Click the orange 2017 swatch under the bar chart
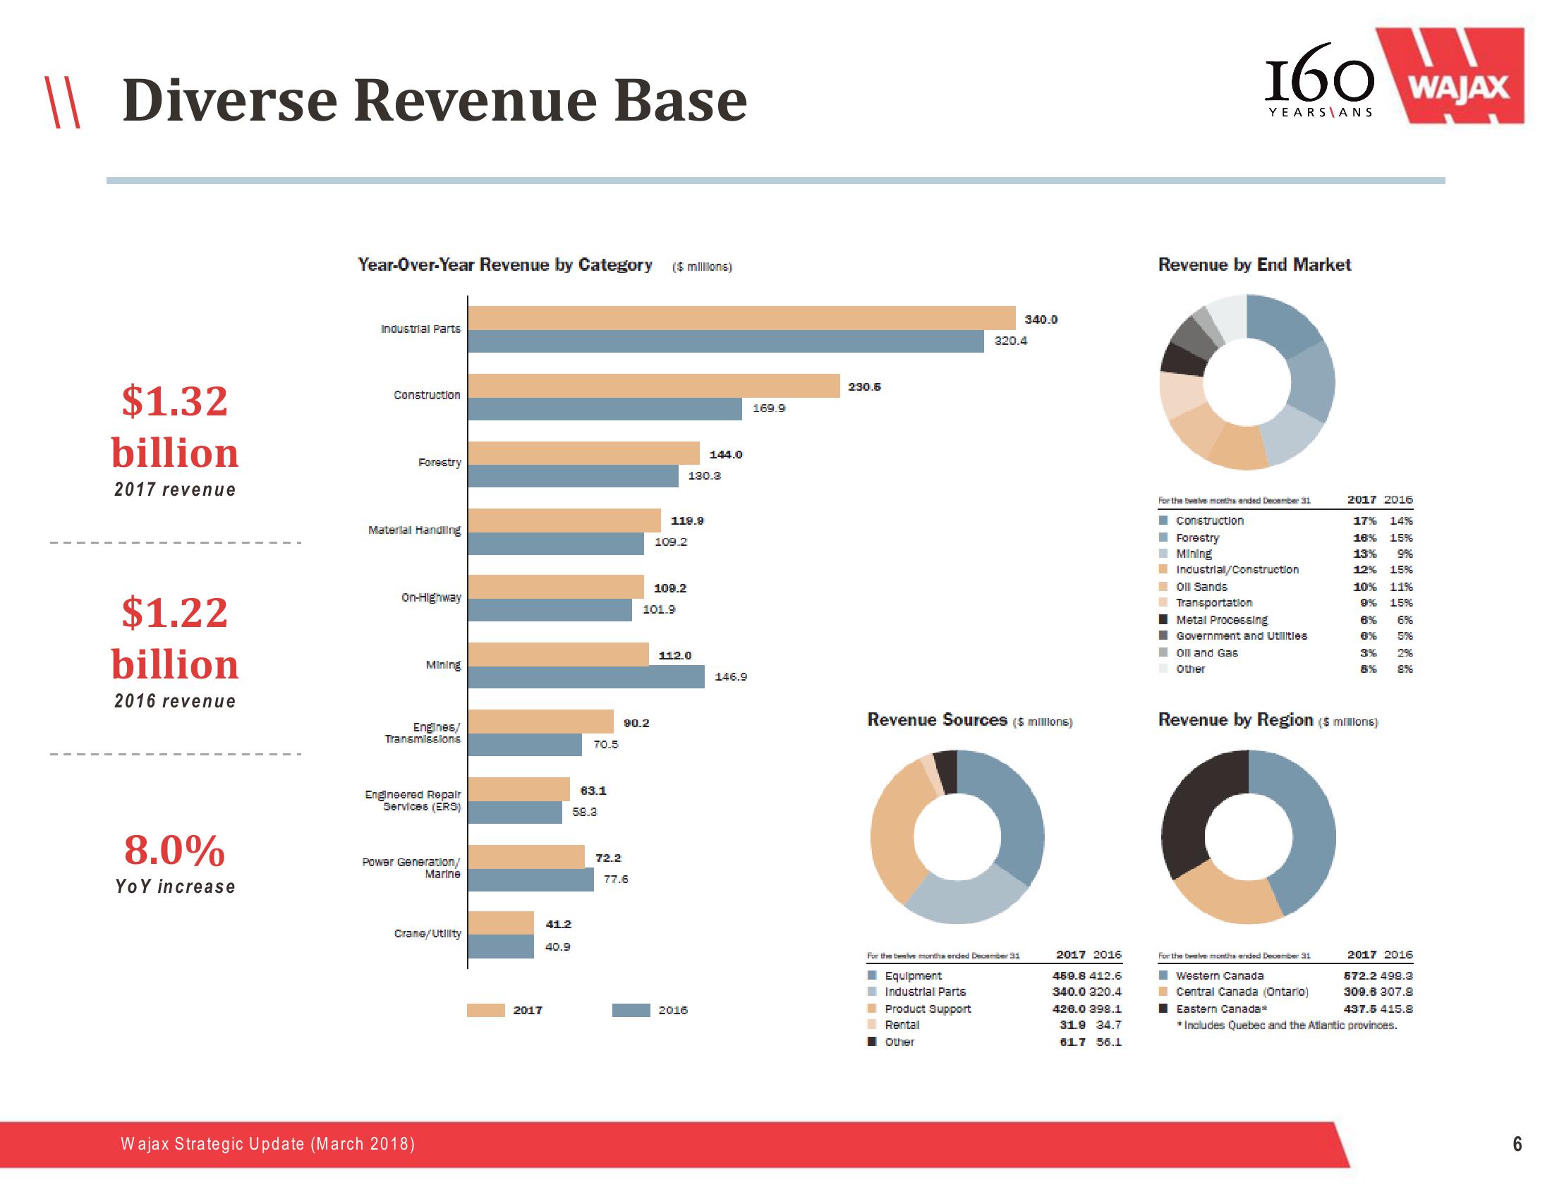 click(486, 1010)
